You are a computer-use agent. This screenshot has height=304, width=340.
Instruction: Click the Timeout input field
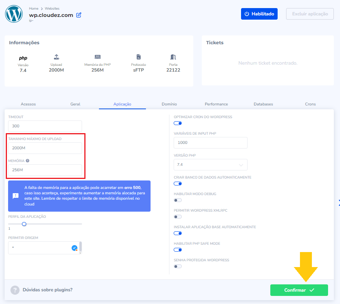click(45, 126)
